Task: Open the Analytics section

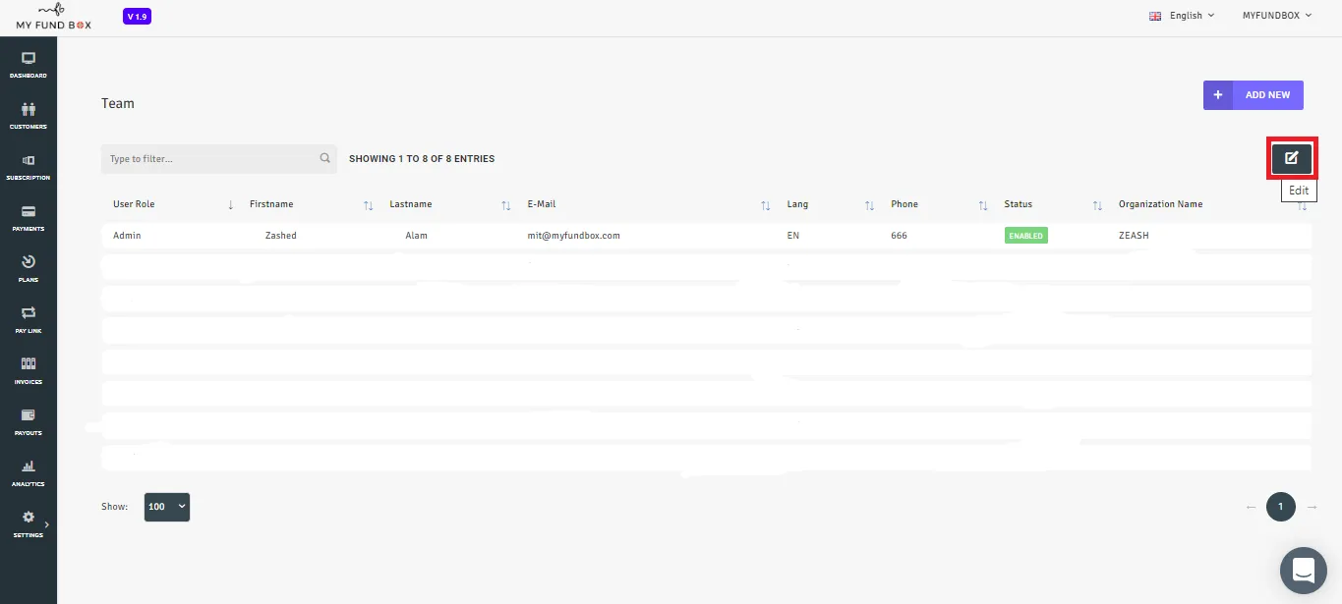Action: pyautogui.click(x=29, y=472)
